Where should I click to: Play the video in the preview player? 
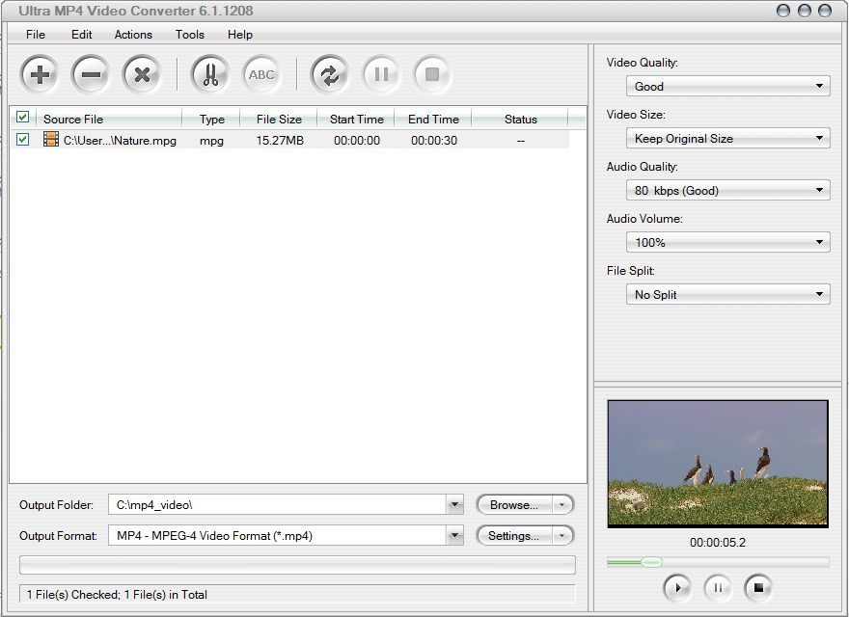677,588
